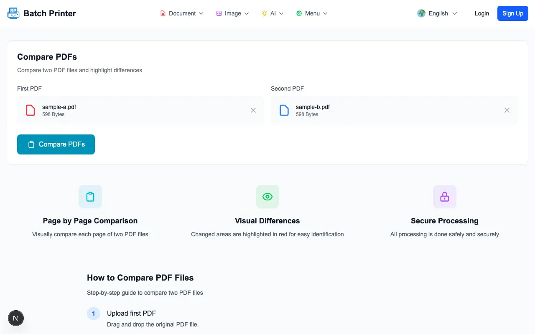Click the red Document page icon in navbar
535x334 pixels.
(163, 13)
